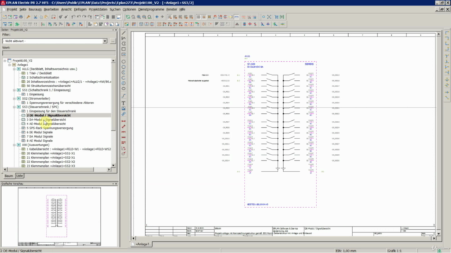Collapse the Anlage1 tree node

pos(9,65)
